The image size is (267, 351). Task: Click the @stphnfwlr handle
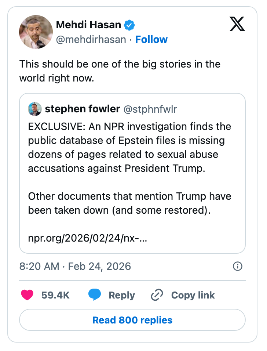coord(150,109)
